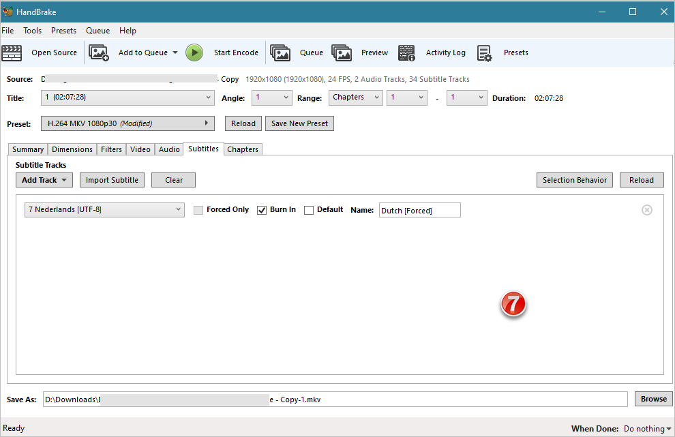The height and width of the screenshot is (437, 675).
Task: Switch to the Chapters tab
Action: tap(243, 149)
